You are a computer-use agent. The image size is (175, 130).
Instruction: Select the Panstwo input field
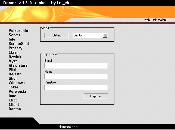point(76,87)
